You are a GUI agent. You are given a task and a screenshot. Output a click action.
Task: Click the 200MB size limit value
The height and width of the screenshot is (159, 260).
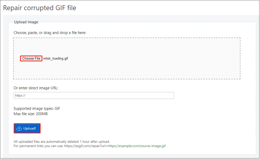click(42, 114)
